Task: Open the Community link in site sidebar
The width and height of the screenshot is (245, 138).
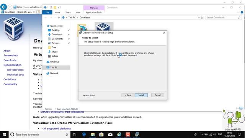Action: coord(10,84)
